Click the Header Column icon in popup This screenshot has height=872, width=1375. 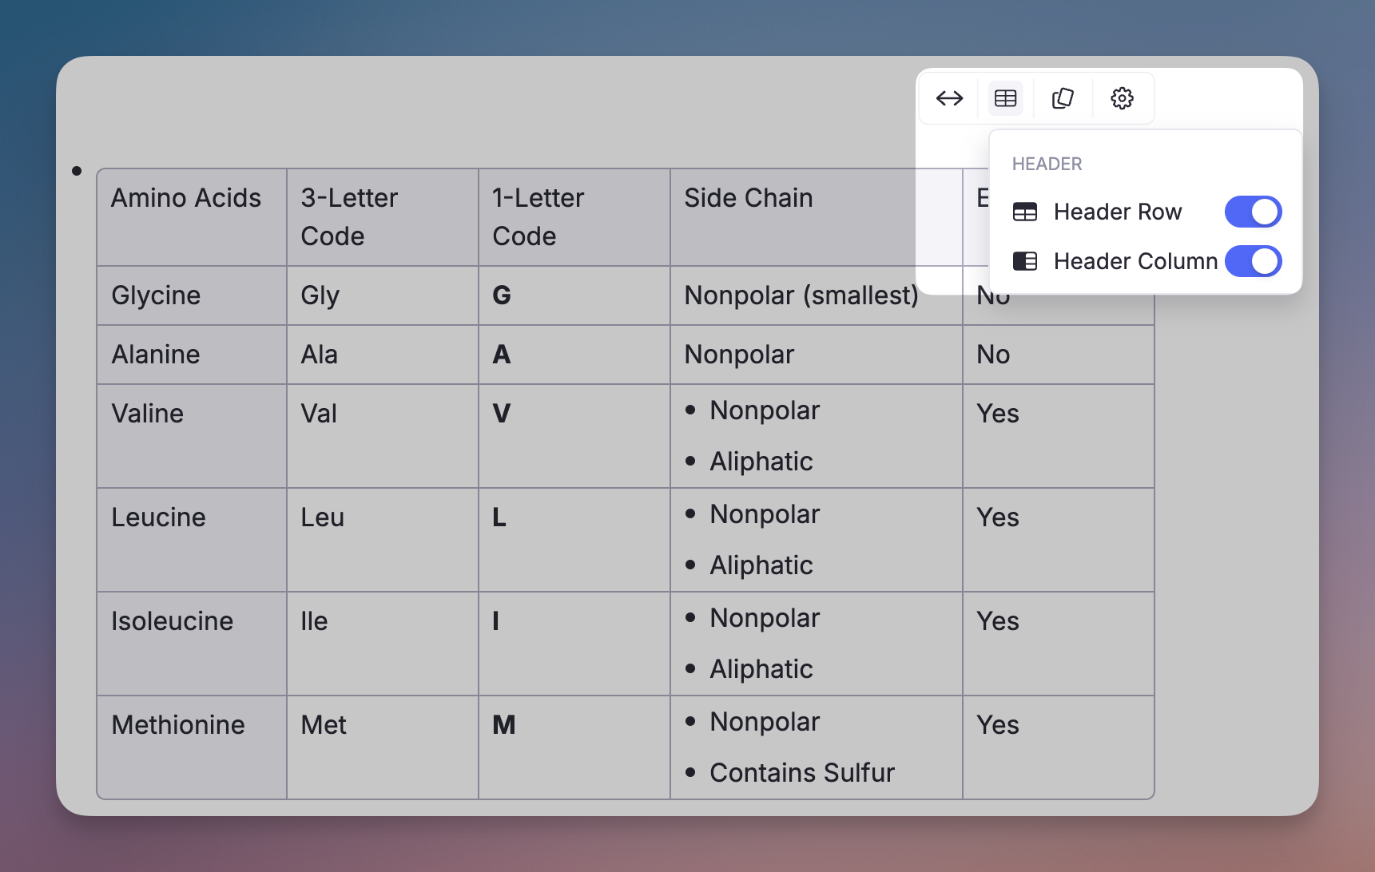coord(1025,261)
